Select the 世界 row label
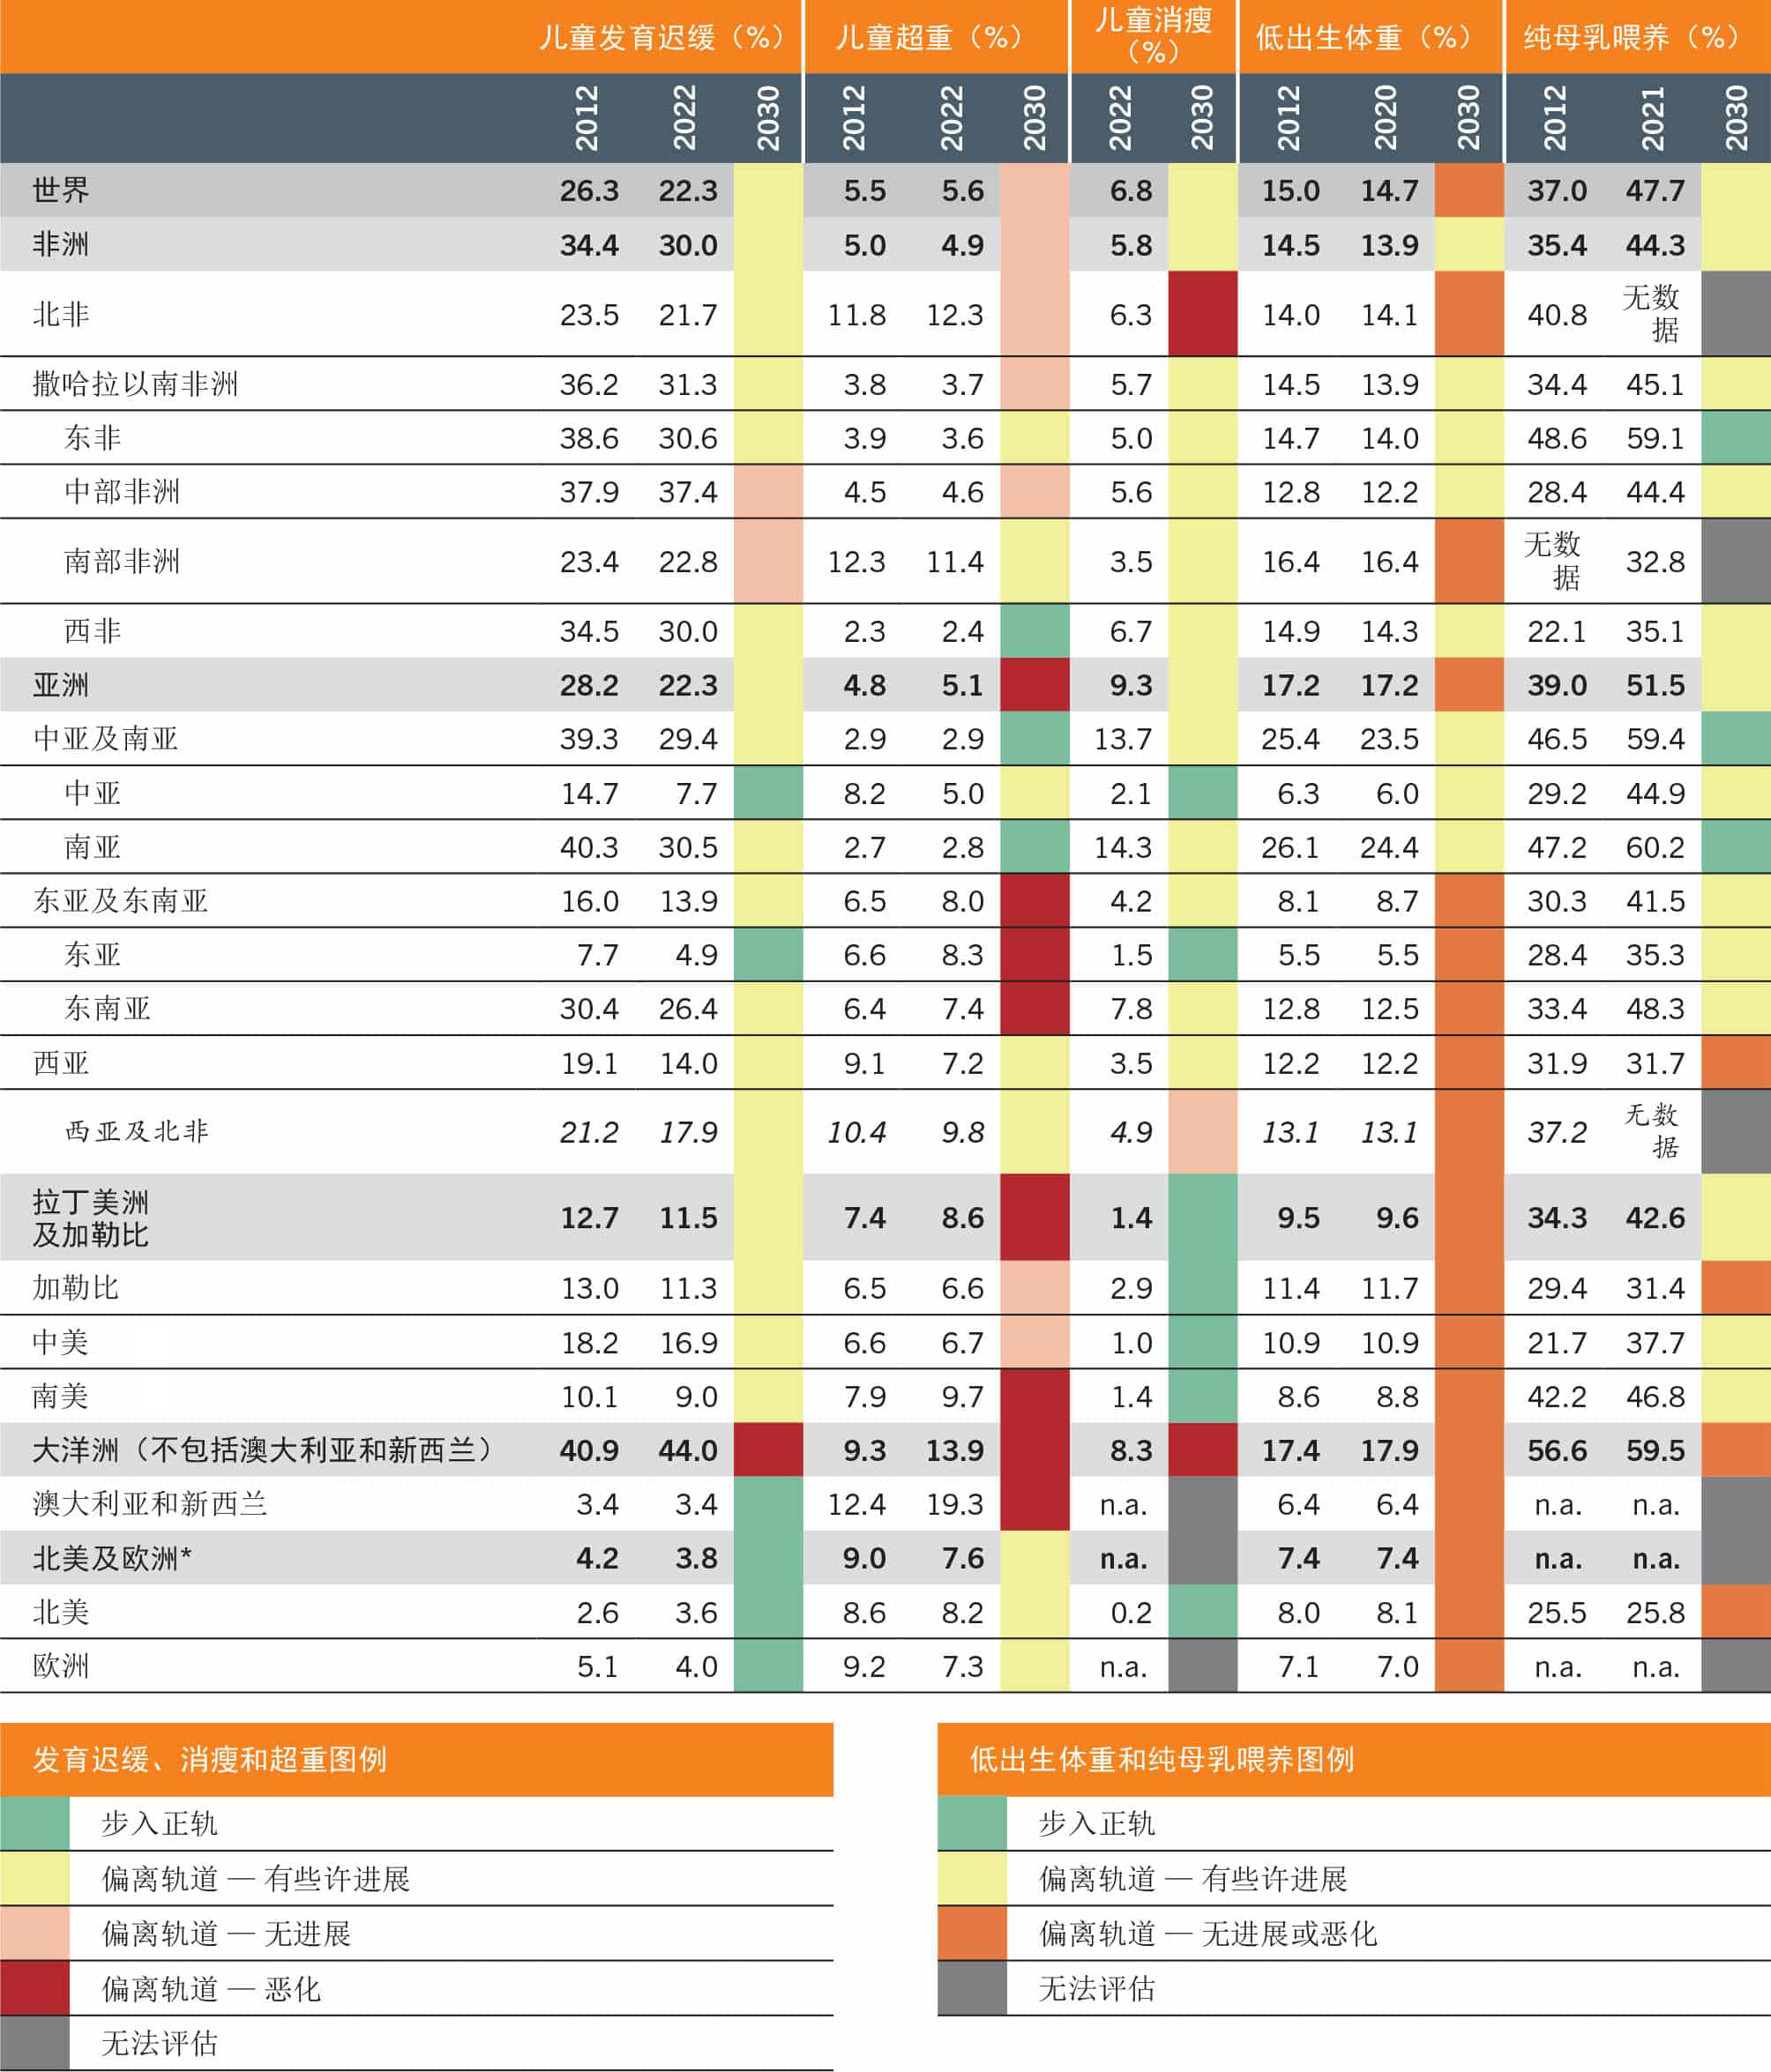Screen dimensions: 1771x2072 [x=61, y=190]
